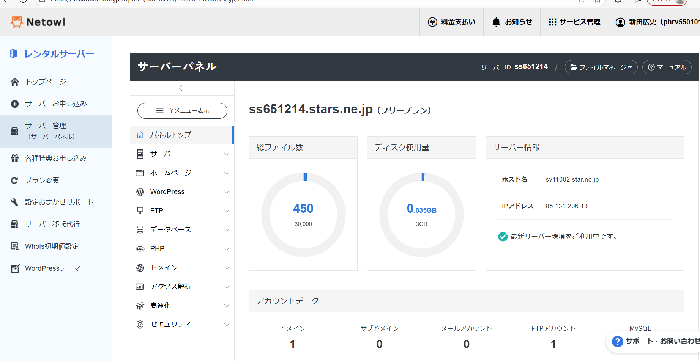This screenshot has width=700, height=361.
Task: Expand the サーバー menu chevron
Action: tap(227, 154)
